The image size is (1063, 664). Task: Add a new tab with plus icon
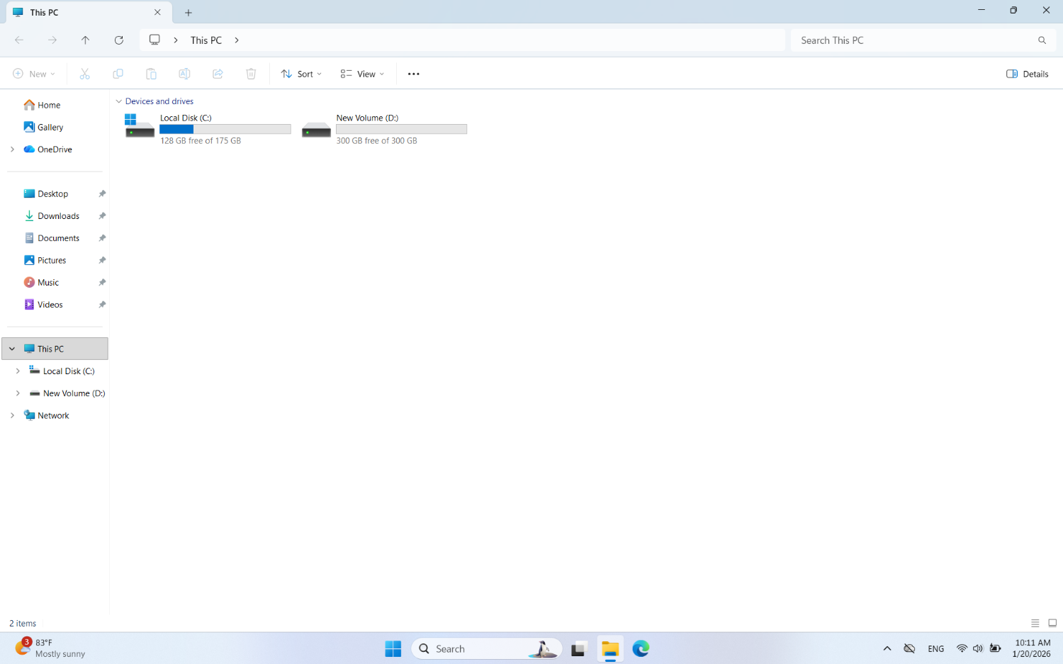pyautogui.click(x=189, y=13)
